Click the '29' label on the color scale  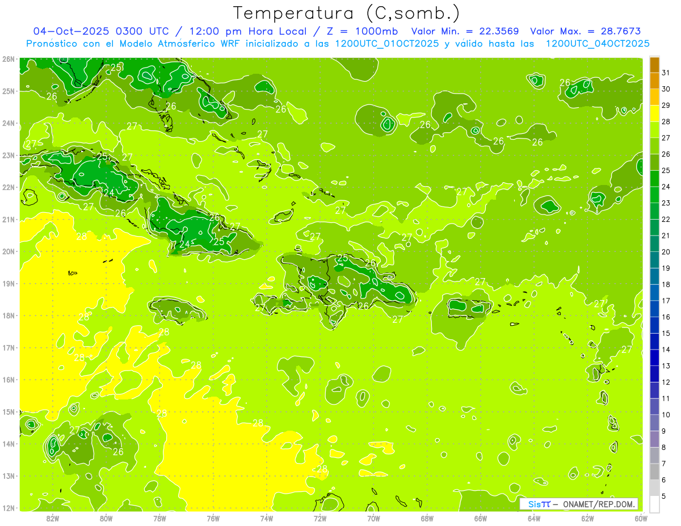(x=666, y=106)
